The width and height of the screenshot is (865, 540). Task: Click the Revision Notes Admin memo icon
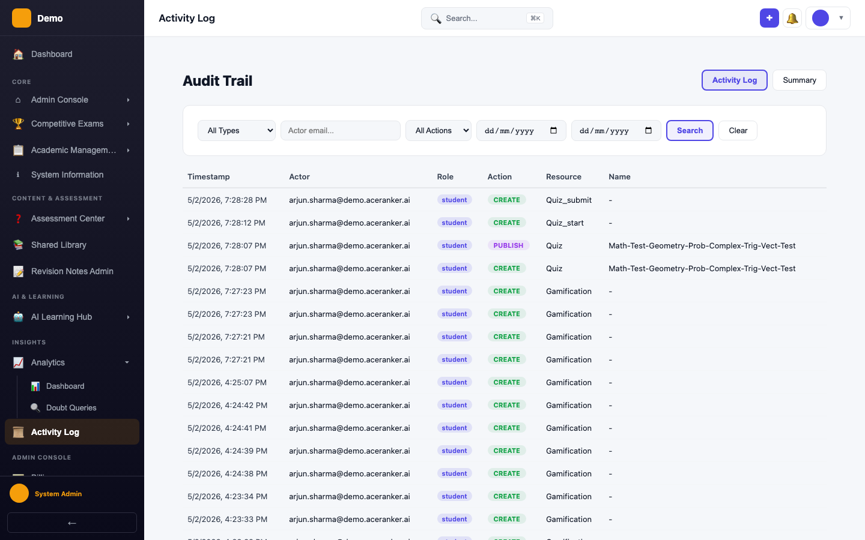pyautogui.click(x=18, y=271)
